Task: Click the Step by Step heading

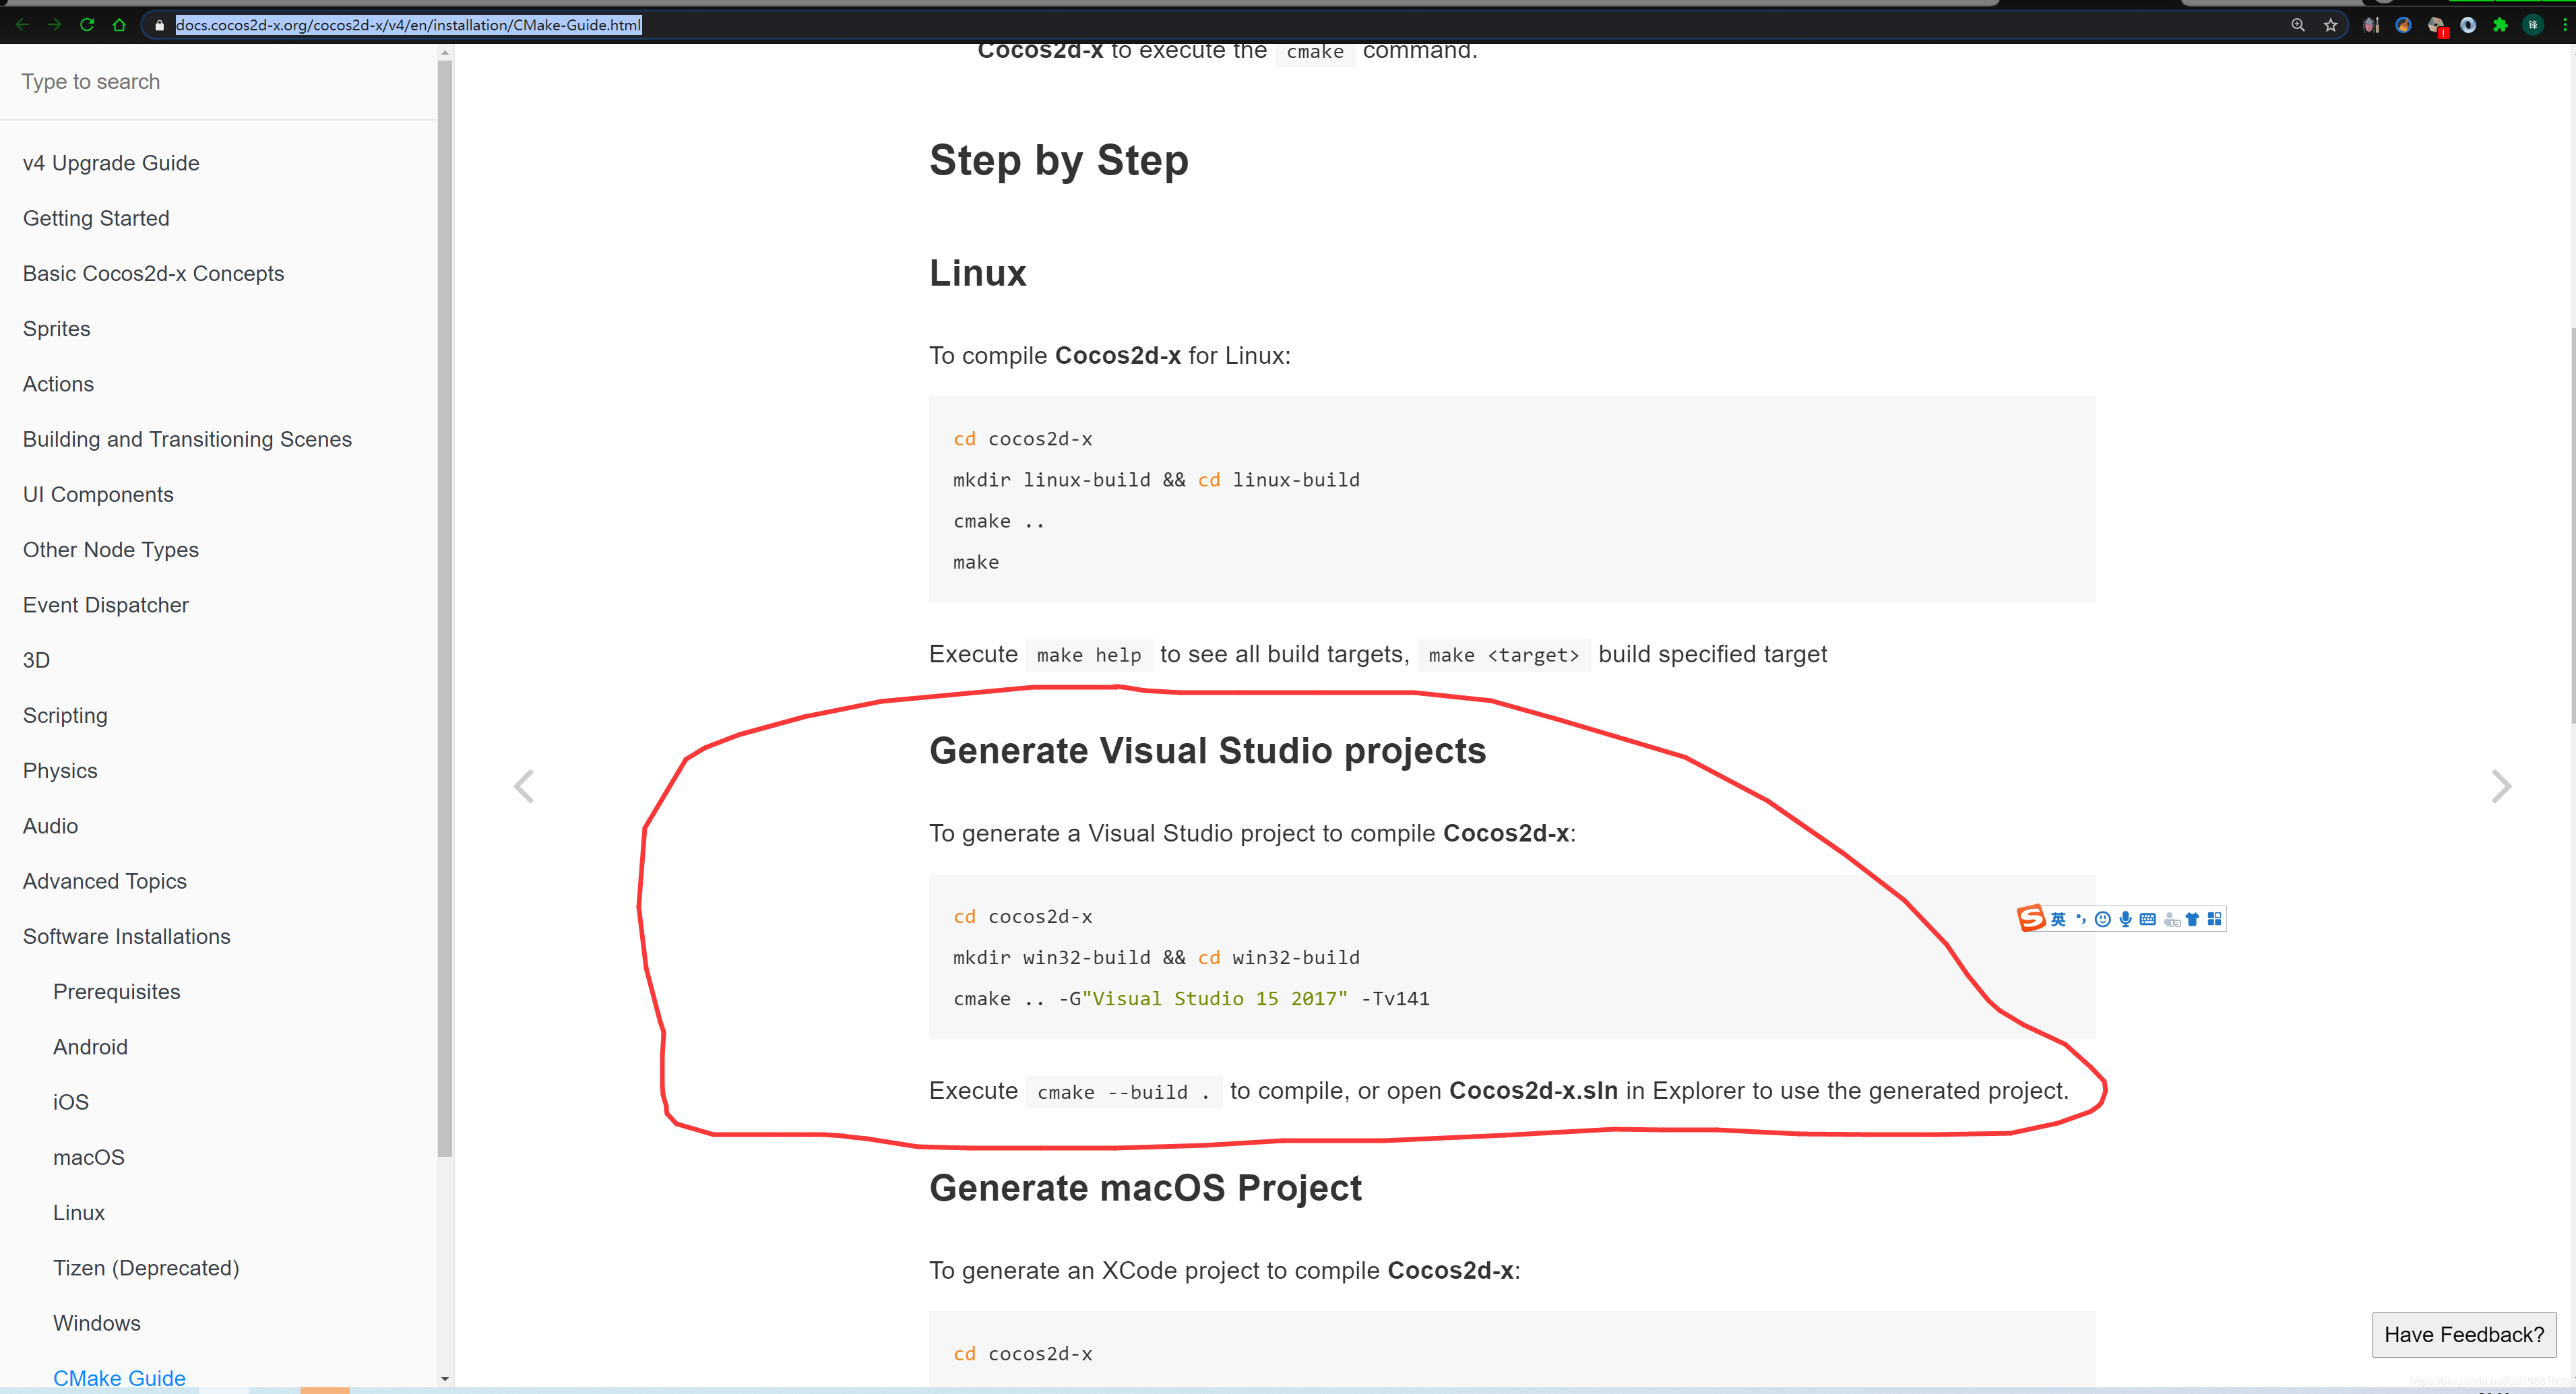Action: [x=1059, y=161]
